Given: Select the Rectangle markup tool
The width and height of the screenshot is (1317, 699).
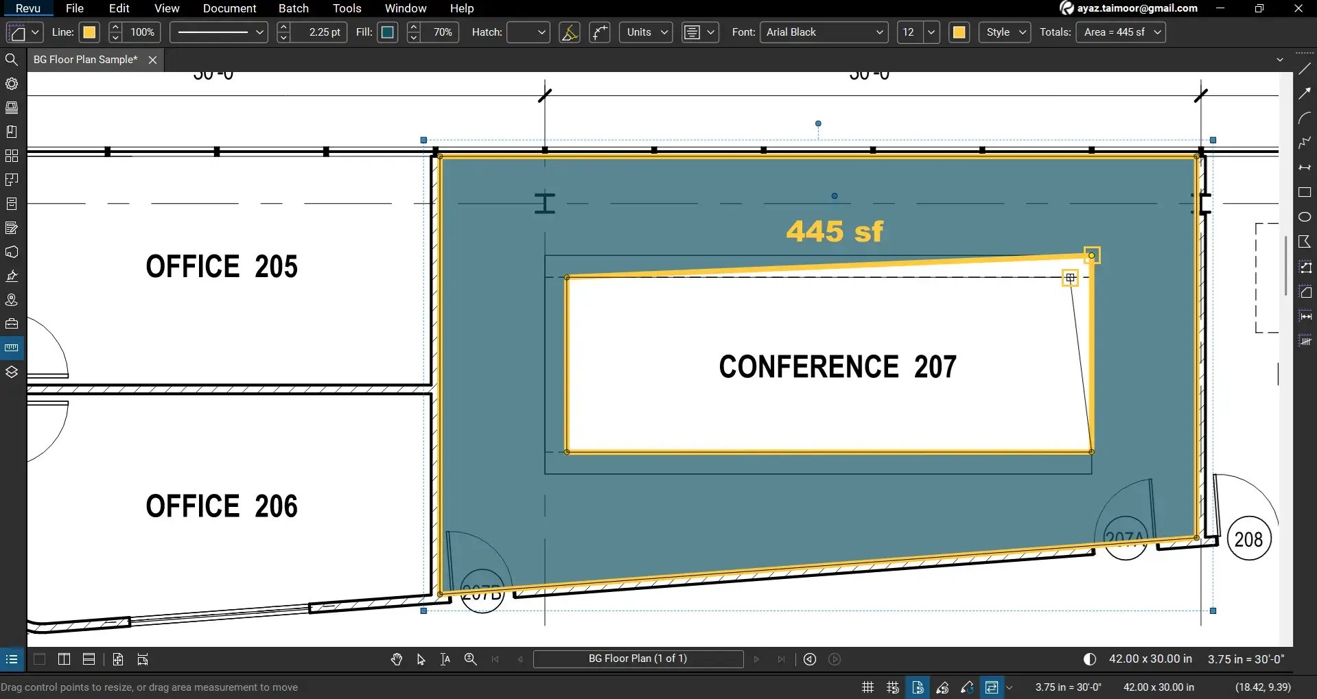Looking at the screenshot, I should 1305,192.
